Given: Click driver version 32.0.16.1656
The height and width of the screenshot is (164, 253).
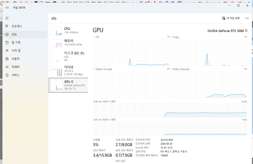Looking at the screenshot, I should [x=167, y=140].
